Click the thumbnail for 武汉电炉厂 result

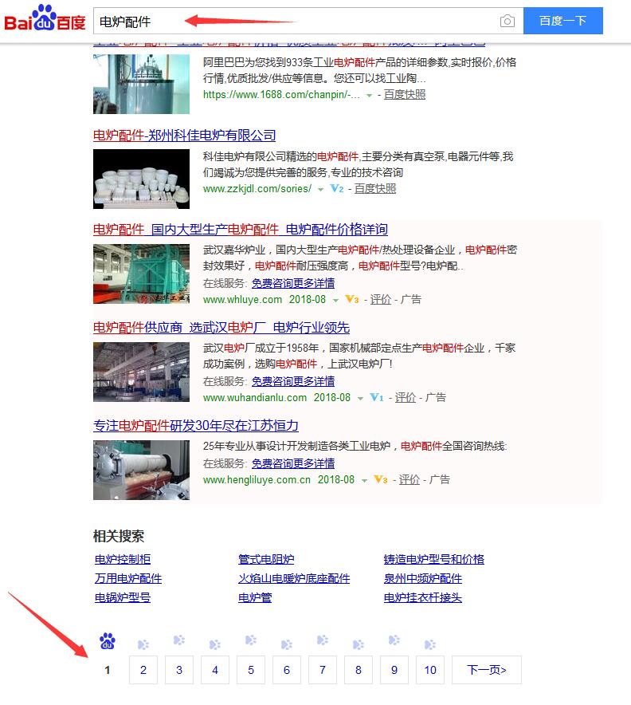click(x=141, y=372)
